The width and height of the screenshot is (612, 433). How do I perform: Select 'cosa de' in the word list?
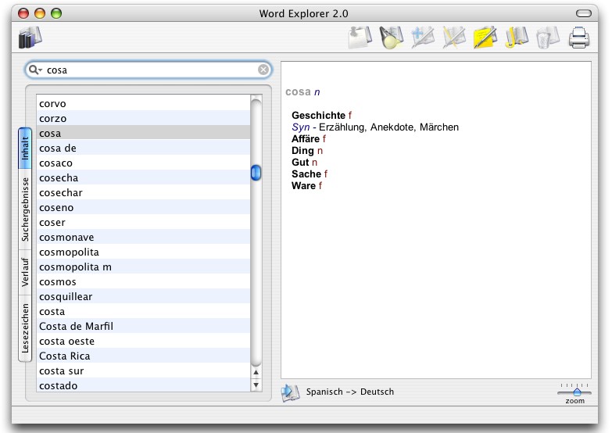pos(143,148)
